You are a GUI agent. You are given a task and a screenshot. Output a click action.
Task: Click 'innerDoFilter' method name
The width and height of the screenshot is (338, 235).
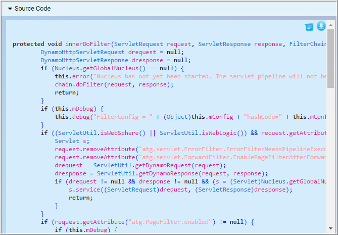pyautogui.click(x=88, y=44)
